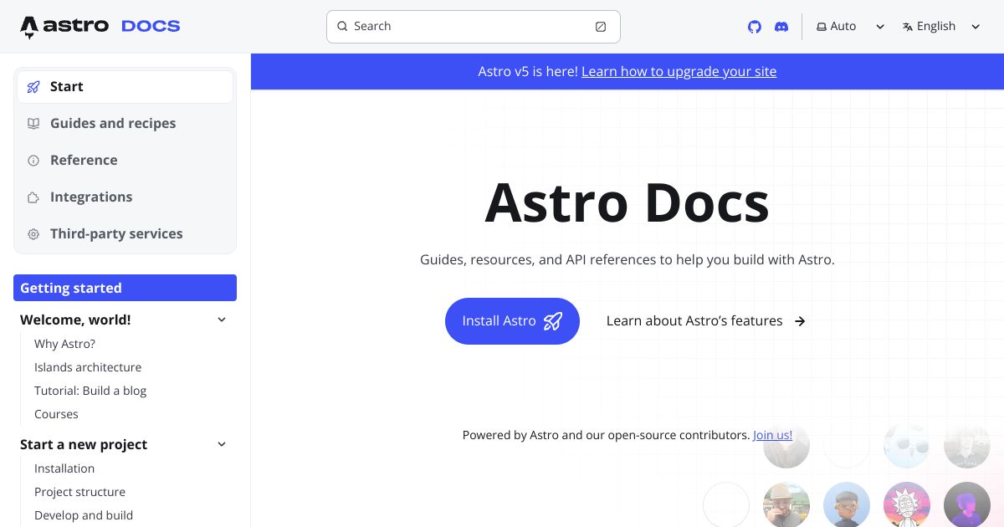Screen dimensions: 1004x527
Task: Click the Install Astro button
Action: [x=512, y=321]
